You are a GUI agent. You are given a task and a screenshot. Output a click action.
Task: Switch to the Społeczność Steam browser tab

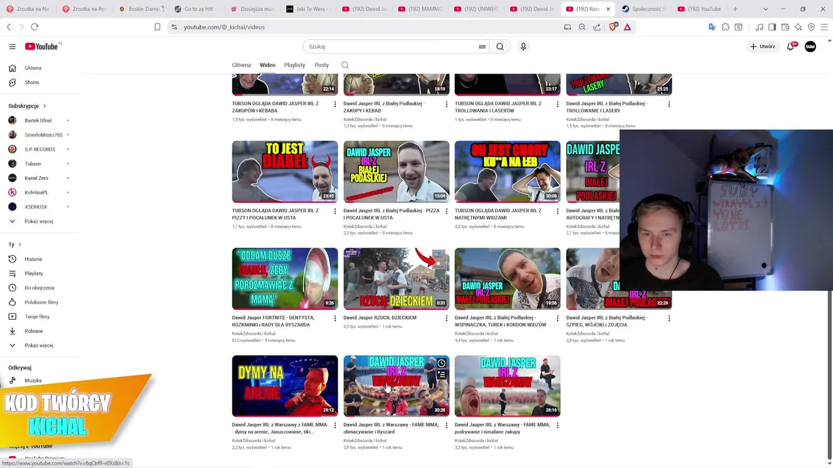click(x=644, y=9)
